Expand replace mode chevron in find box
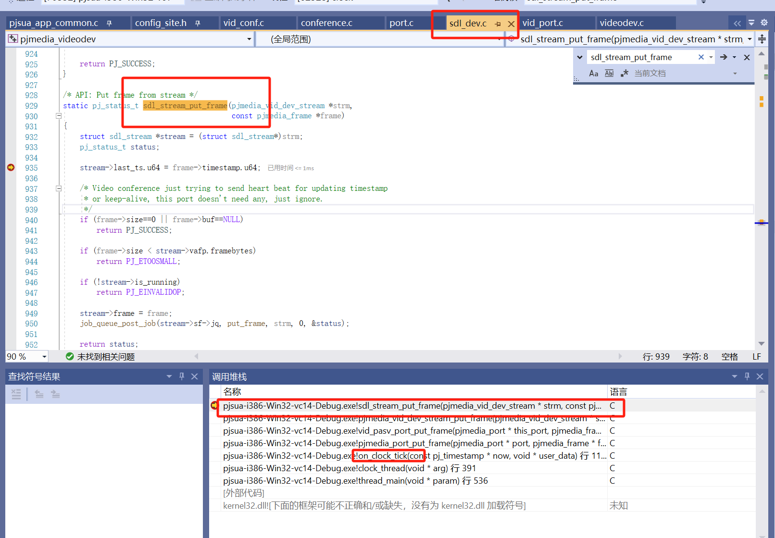775x538 pixels. coord(580,57)
